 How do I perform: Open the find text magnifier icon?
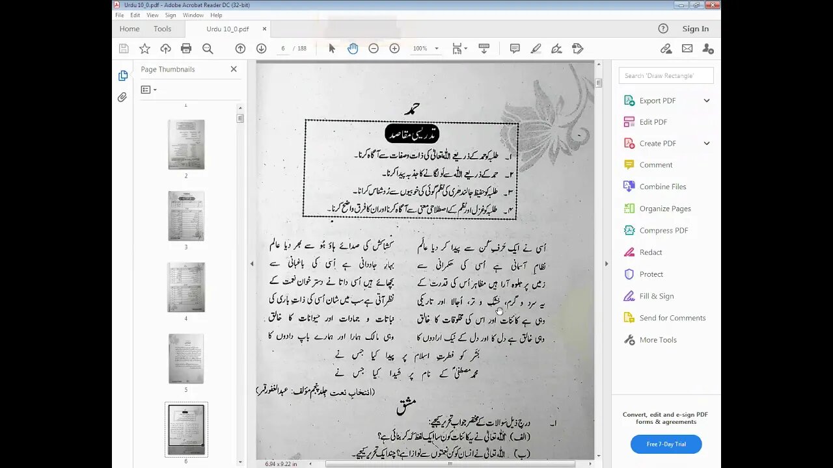[208, 49]
